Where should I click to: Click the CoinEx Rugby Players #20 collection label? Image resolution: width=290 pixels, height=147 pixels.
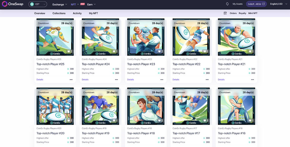49,128
